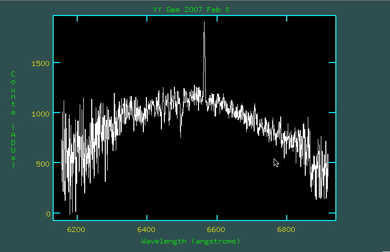
Task: Click the 6400 wavelength tick label
Action: tap(146, 229)
